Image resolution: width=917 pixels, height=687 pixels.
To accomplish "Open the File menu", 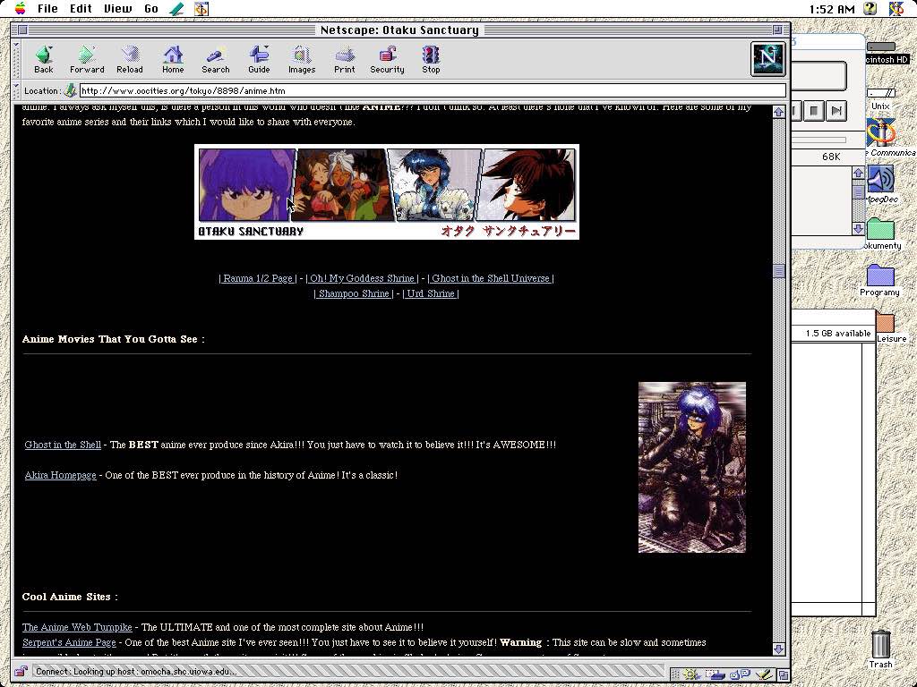I will (x=47, y=9).
